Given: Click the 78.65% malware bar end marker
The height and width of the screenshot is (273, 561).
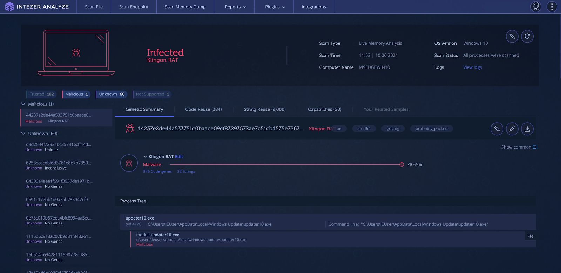Looking at the screenshot, I should coord(401,165).
